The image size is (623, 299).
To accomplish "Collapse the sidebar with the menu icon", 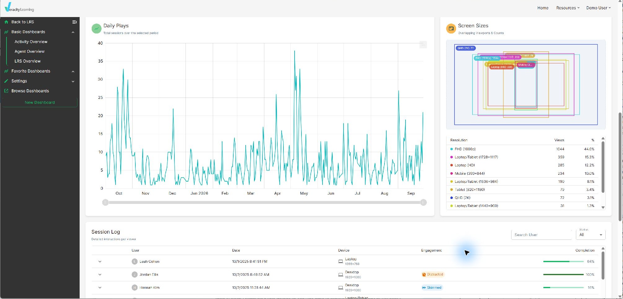I will pos(74,22).
